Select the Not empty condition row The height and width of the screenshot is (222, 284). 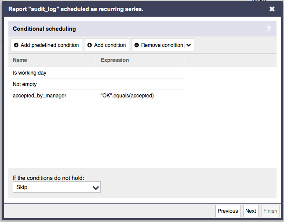click(x=96, y=84)
